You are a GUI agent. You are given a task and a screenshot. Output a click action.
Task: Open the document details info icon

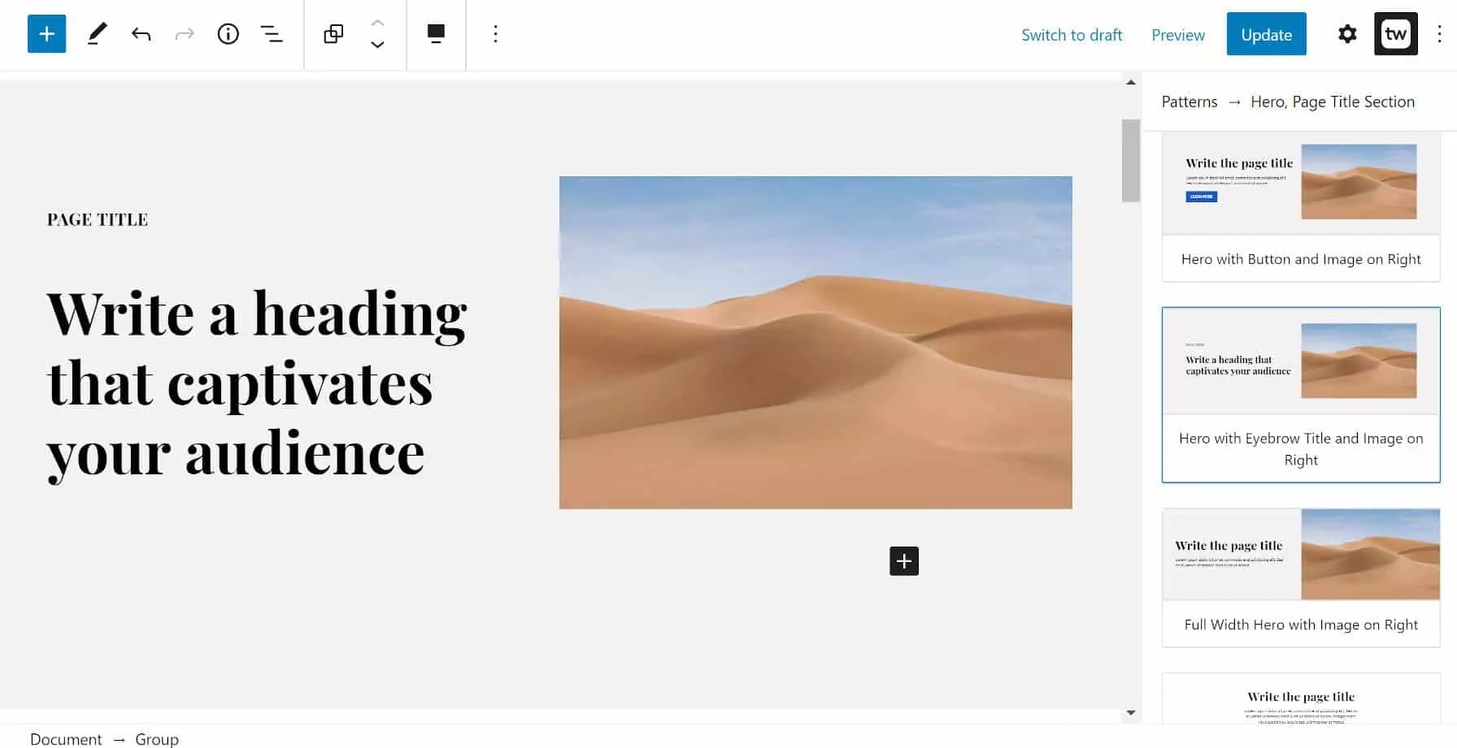coord(228,34)
